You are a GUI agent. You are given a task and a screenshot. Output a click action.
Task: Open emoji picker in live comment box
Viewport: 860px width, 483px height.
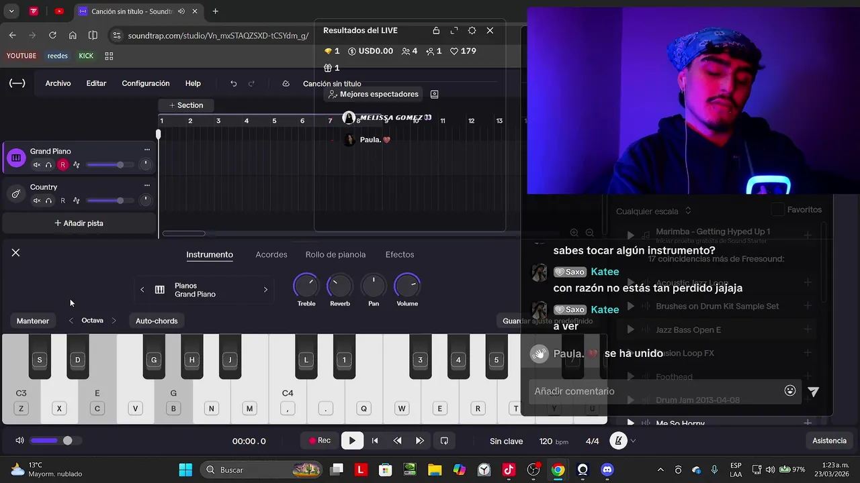point(790,390)
